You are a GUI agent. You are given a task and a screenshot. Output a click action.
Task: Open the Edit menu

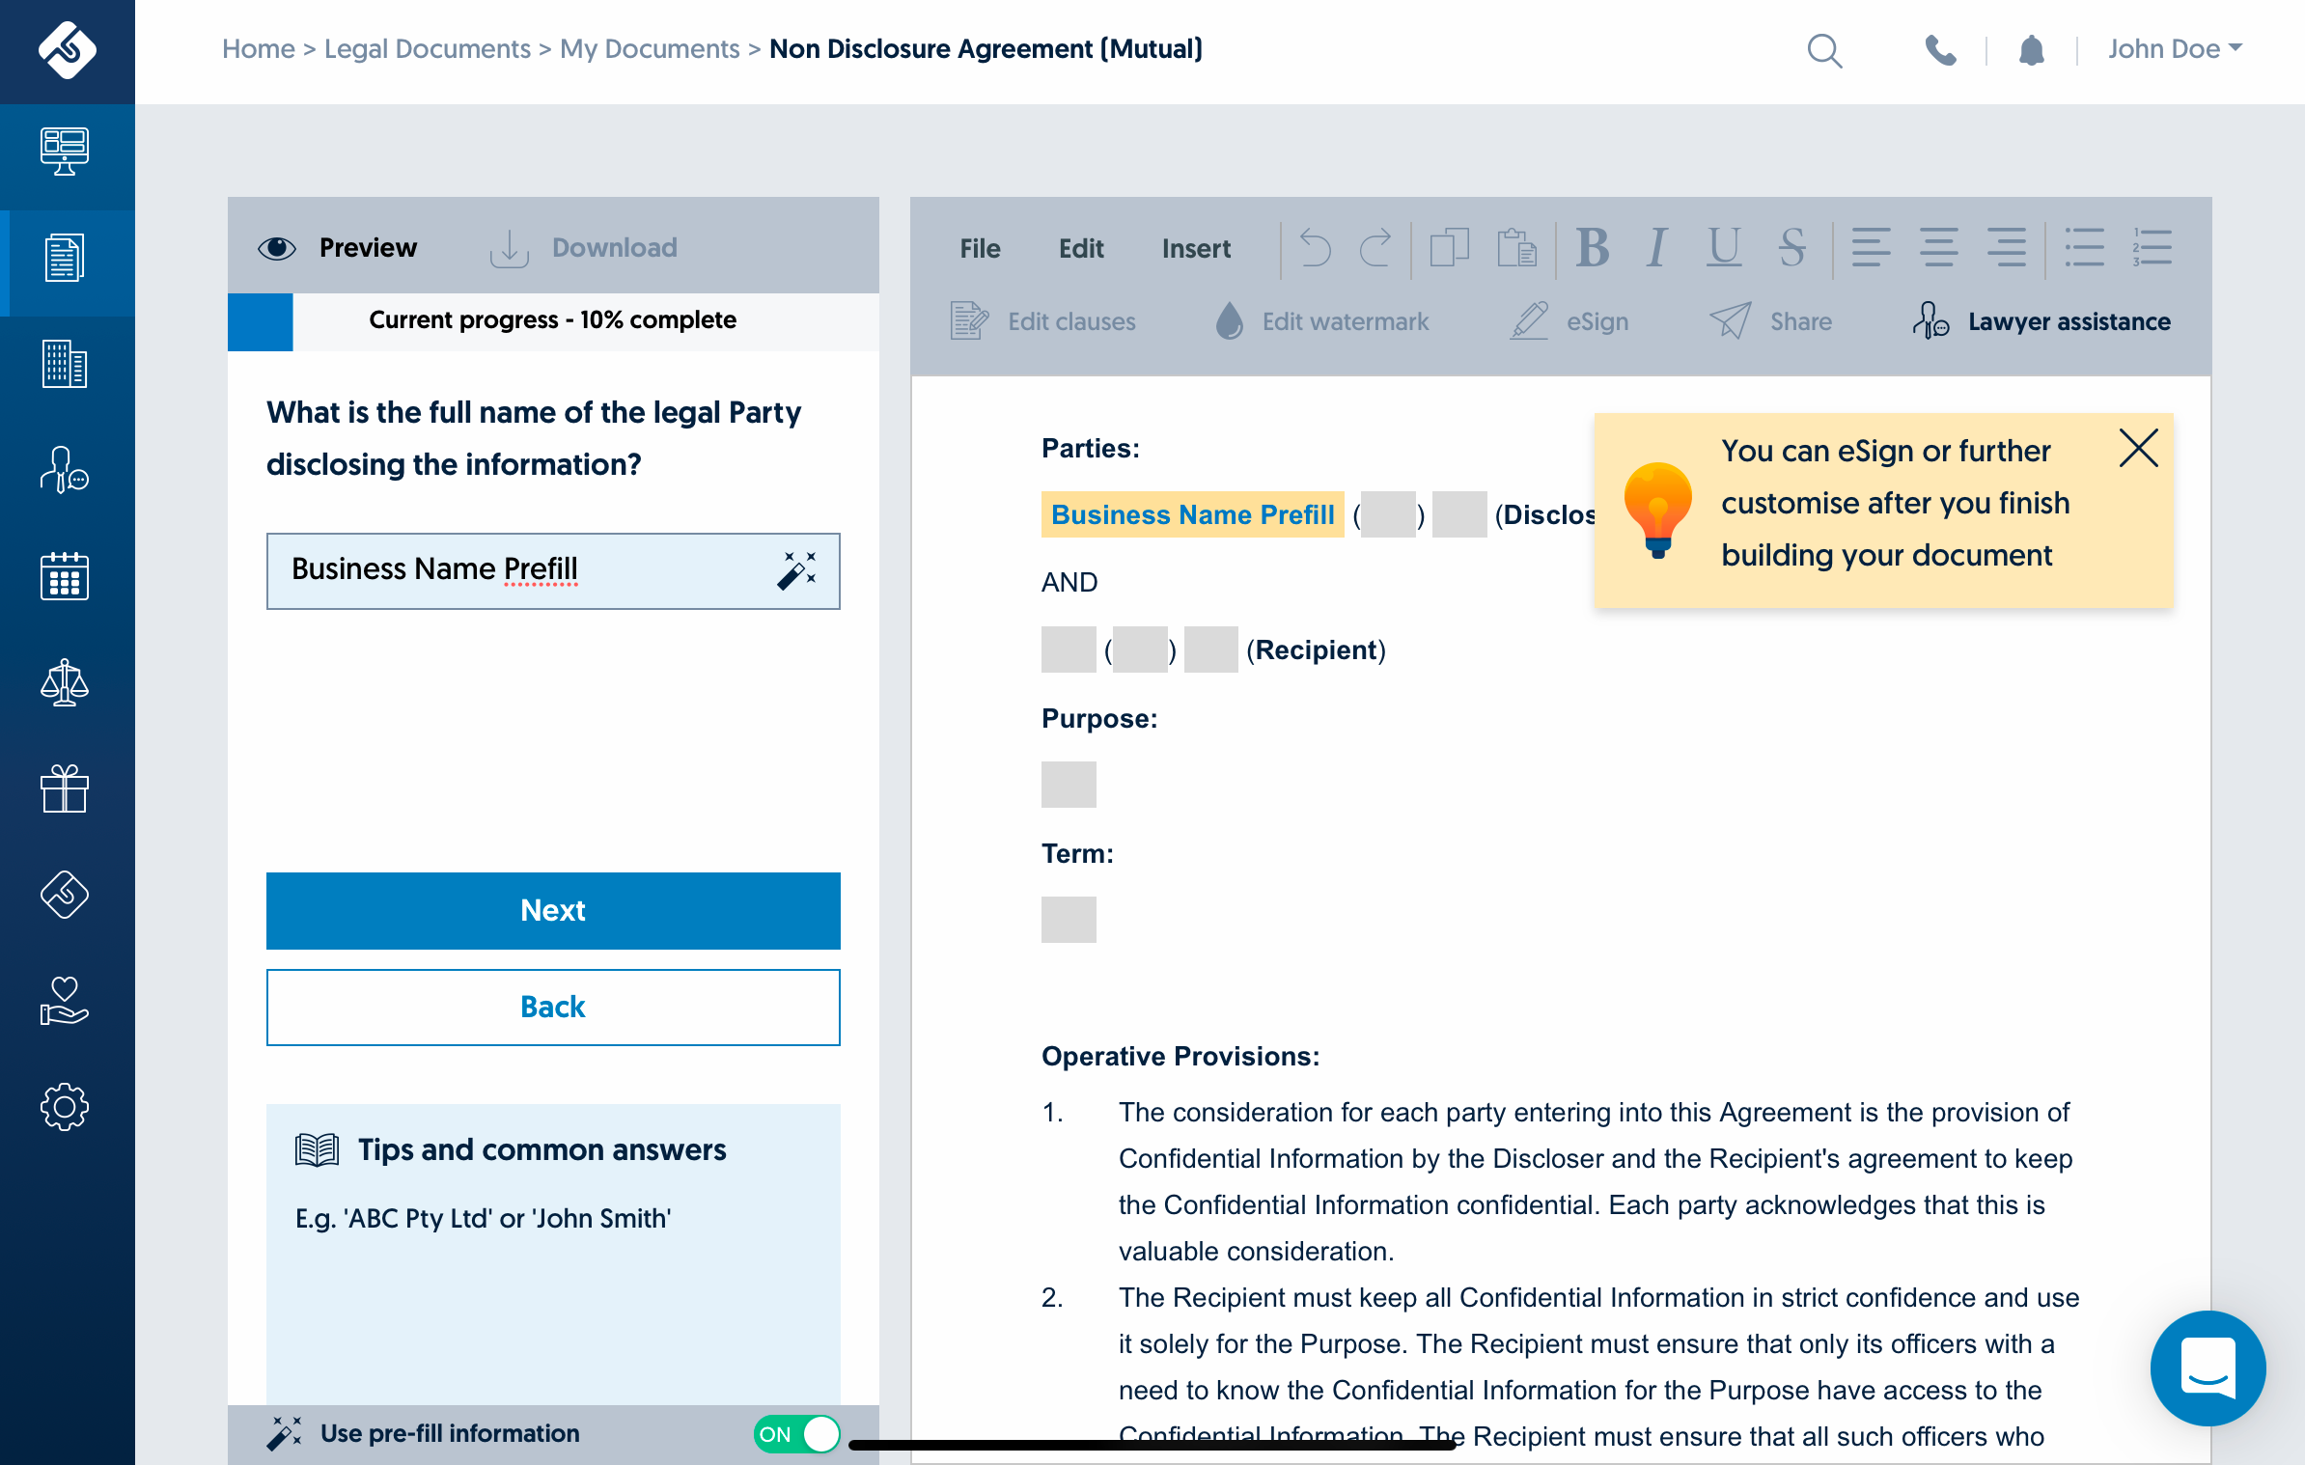click(1081, 249)
